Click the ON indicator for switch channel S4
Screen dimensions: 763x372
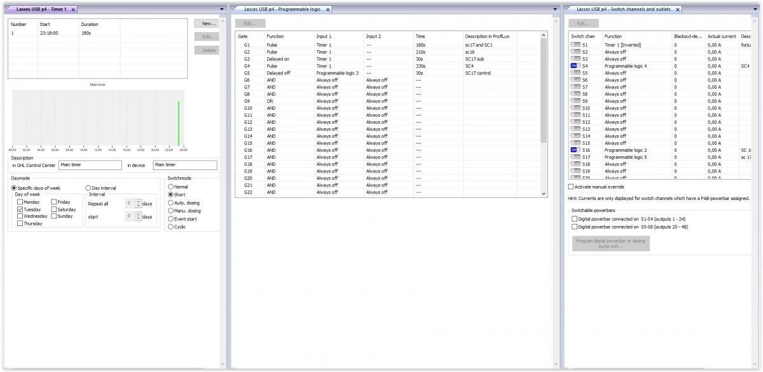coord(575,65)
